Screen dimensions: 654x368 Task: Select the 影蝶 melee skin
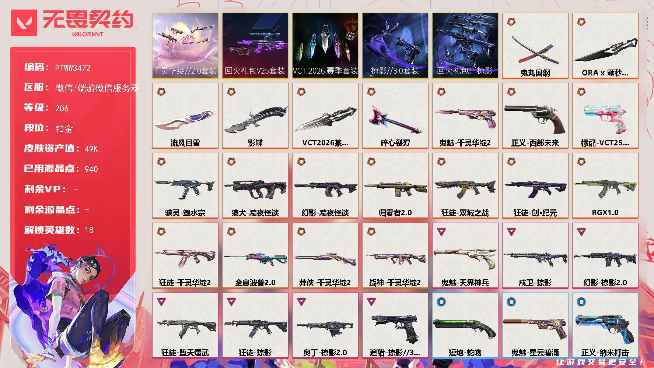coord(255,116)
